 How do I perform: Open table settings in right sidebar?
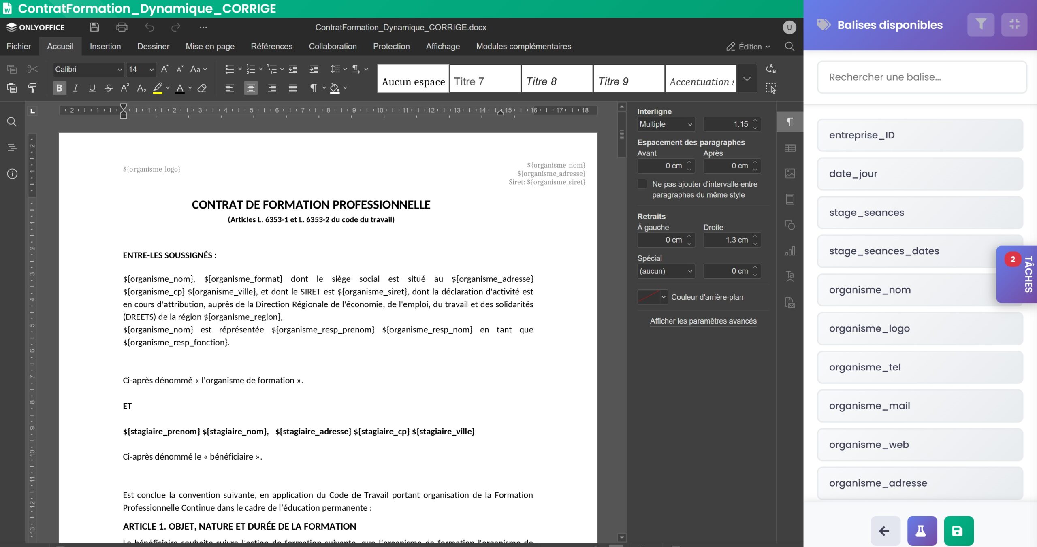[x=789, y=148]
